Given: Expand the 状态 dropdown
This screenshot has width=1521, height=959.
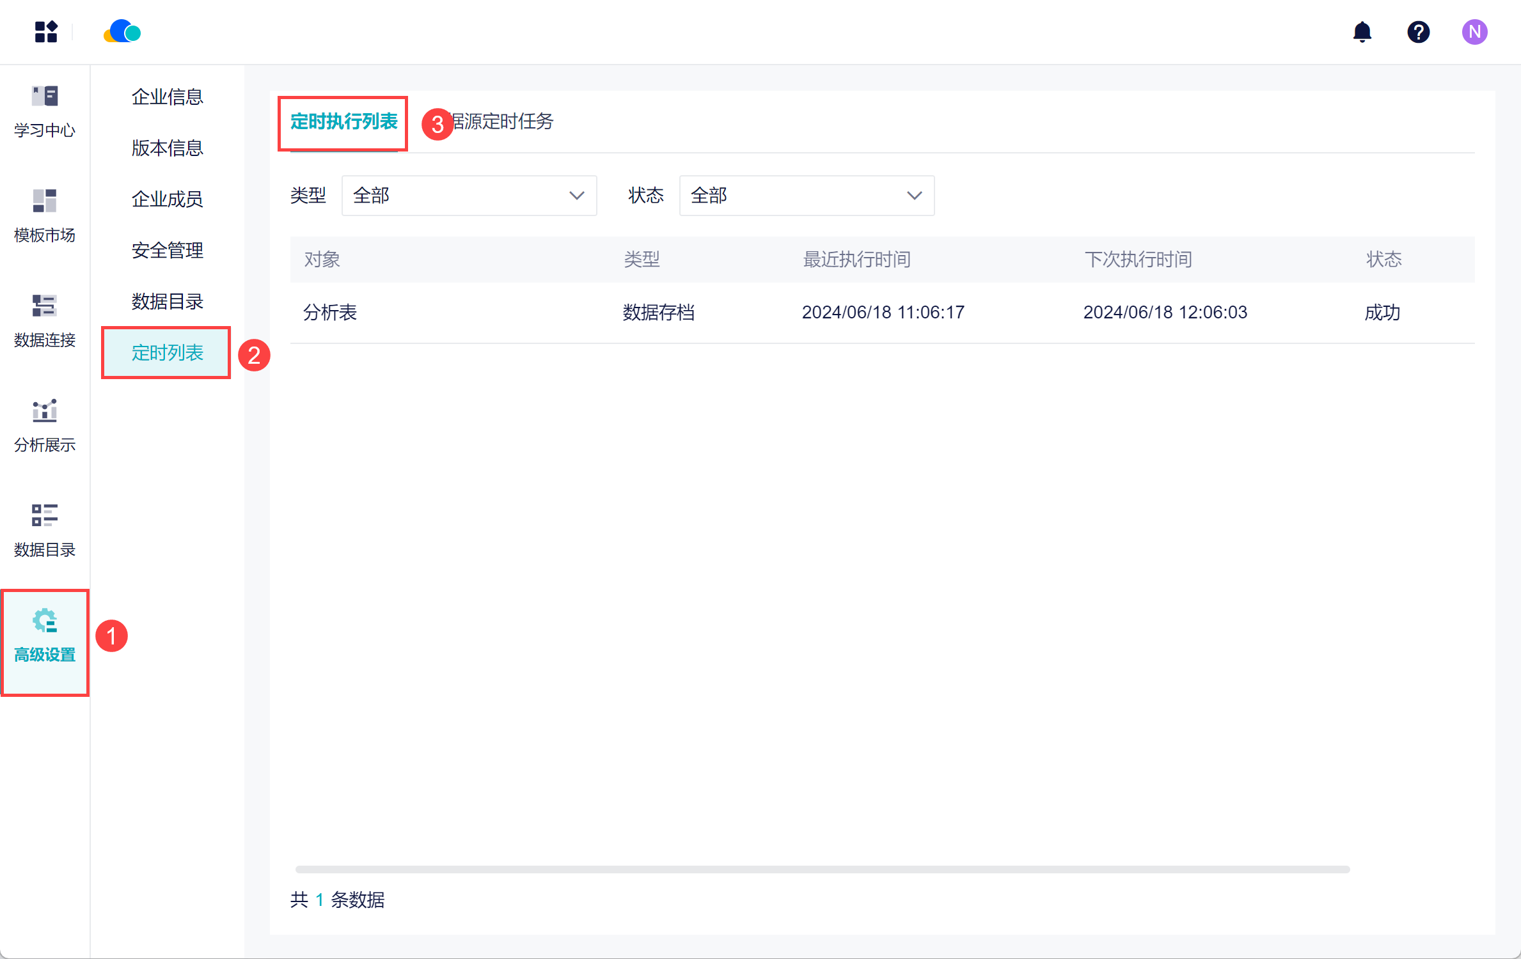Looking at the screenshot, I should pos(806,196).
